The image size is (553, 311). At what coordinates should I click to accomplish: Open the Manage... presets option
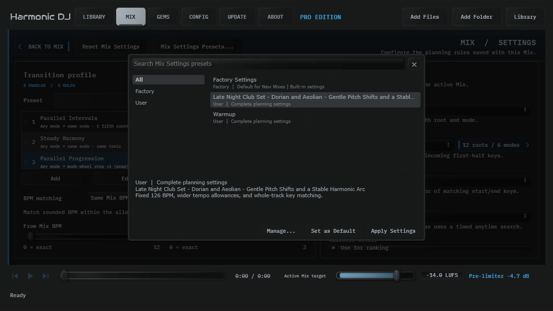point(281,231)
